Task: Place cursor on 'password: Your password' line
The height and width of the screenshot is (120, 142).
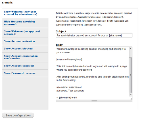Action: [x=70, y=91]
